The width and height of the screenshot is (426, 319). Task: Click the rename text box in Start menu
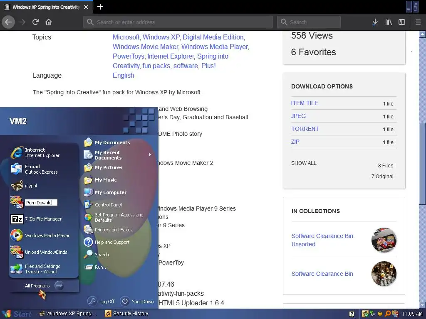click(41, 203)
